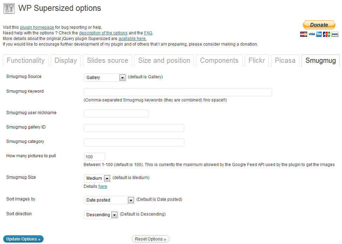This screenshot has height=244, width=342.
Task: Click the Smugmug keyword text field
Action: (x=178, y=92)
